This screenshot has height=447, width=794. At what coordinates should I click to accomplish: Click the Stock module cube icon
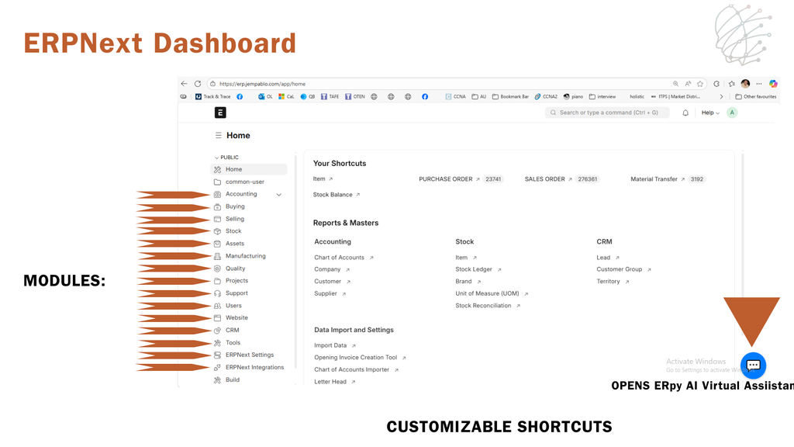tap(217, 231)
